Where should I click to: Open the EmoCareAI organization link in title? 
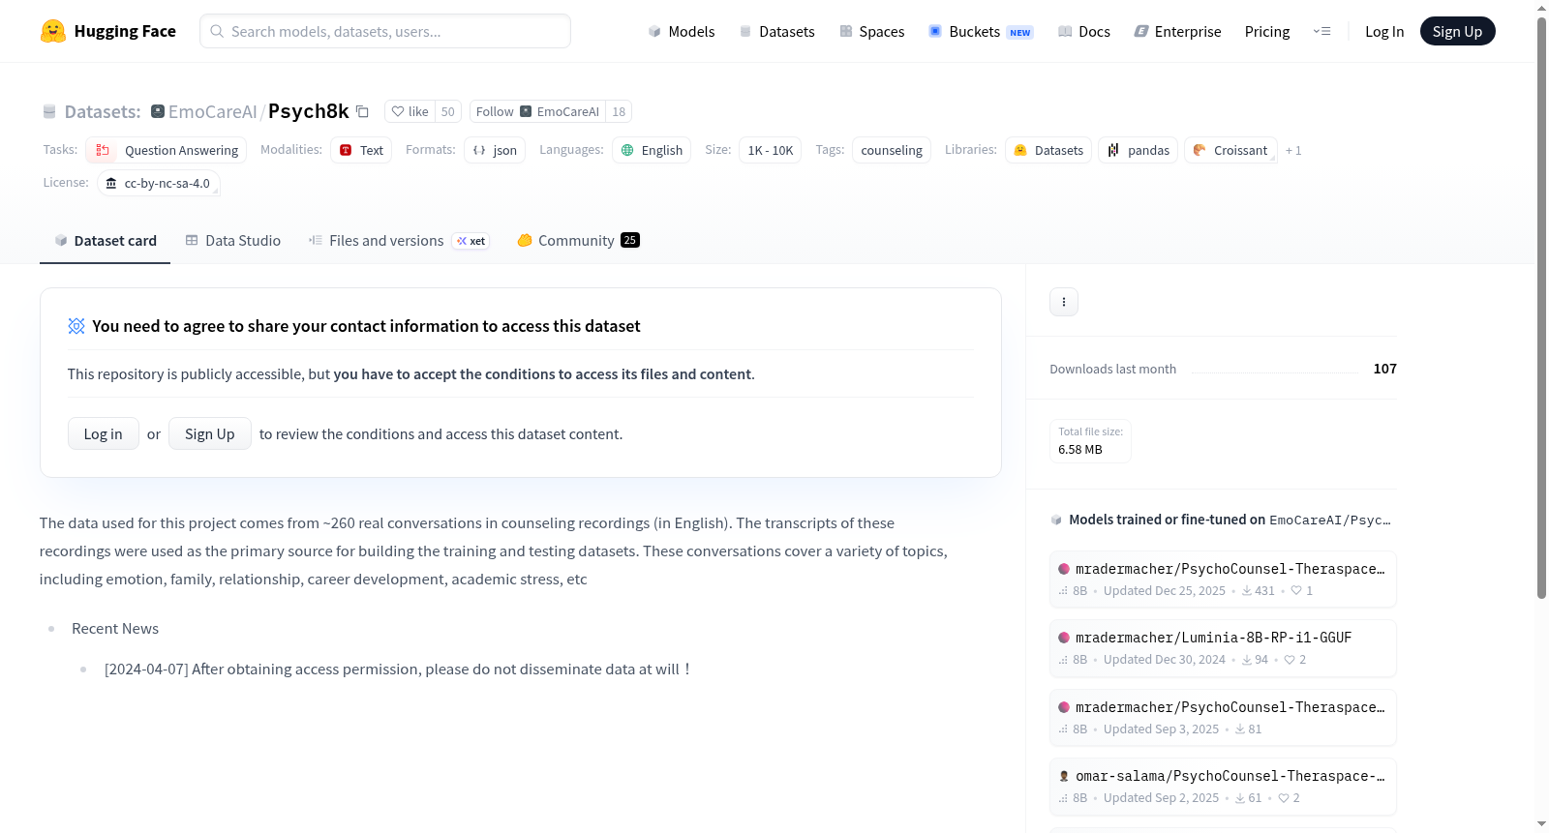coord(212,111)
